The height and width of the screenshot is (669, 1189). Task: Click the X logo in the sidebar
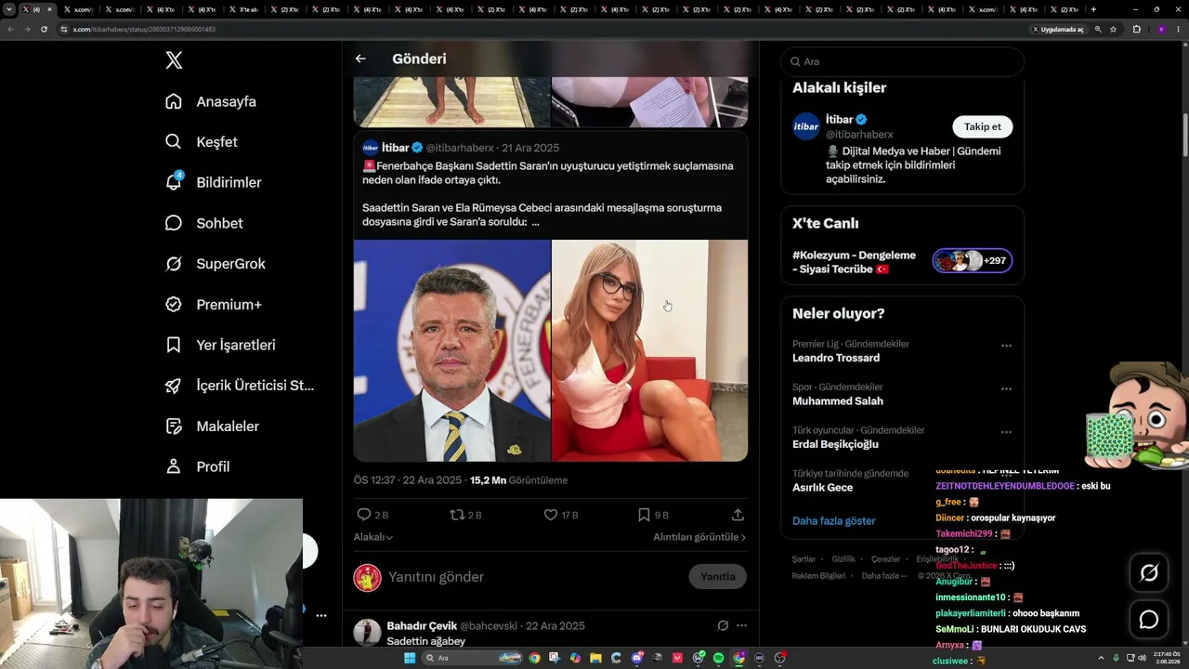point(174,60)
